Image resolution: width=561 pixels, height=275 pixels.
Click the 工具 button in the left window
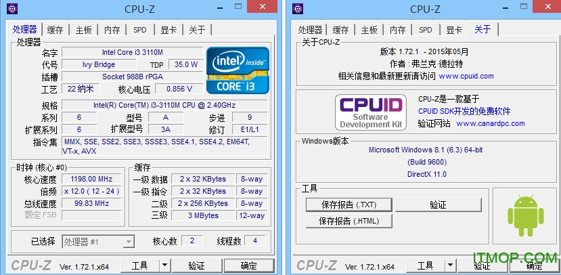click(x=140, y=266)
